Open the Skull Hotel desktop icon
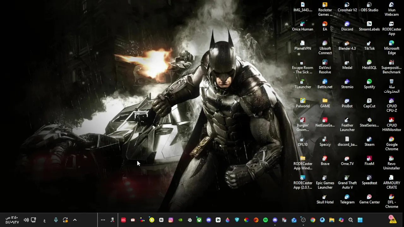Image resolution: width=404 pixels, height=227 pixels. [x=325, y=199]
